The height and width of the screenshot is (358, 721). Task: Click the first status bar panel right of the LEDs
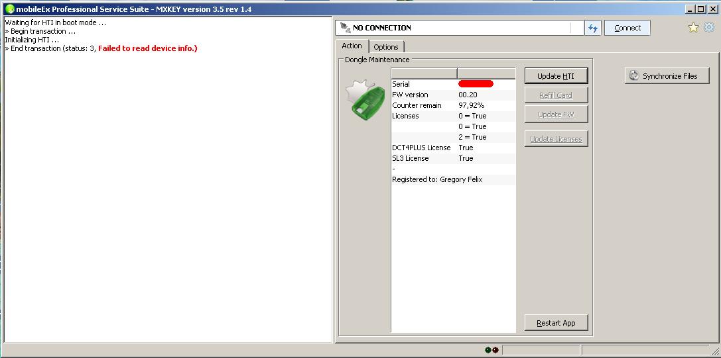pos(541,350)
